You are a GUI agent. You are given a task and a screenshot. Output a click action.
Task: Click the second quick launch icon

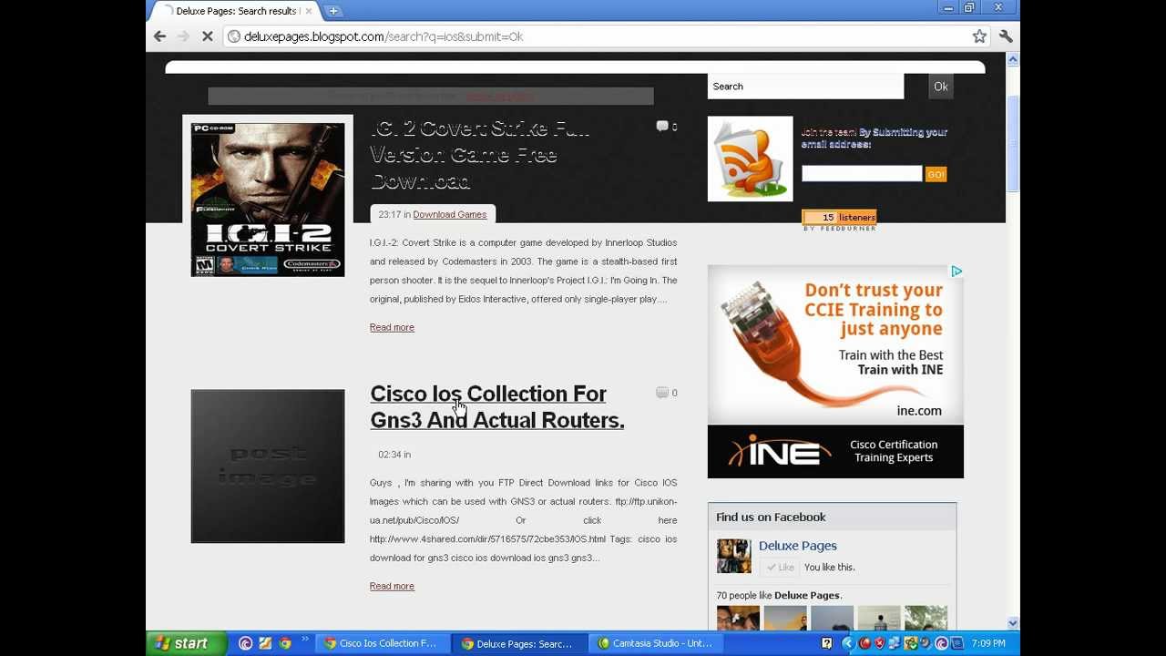tap(265, 643)
